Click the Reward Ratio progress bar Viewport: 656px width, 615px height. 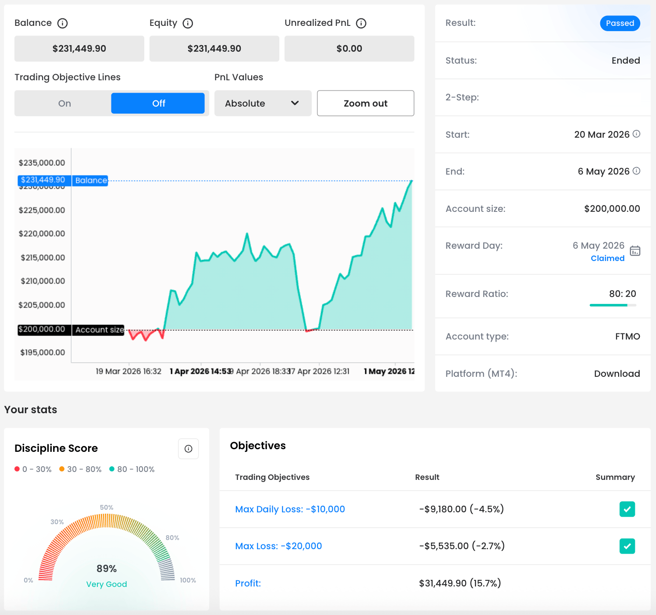click(x=613, y=305)
